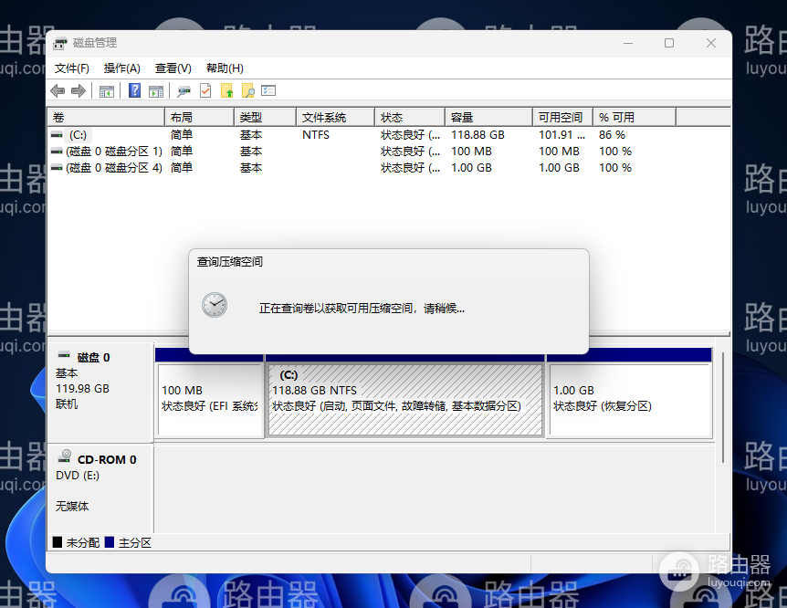Click the drive icon beside 磁盘 0 磁盘分区 4
The width and height of the screenshot is (787, 608).
click(57, 168)
